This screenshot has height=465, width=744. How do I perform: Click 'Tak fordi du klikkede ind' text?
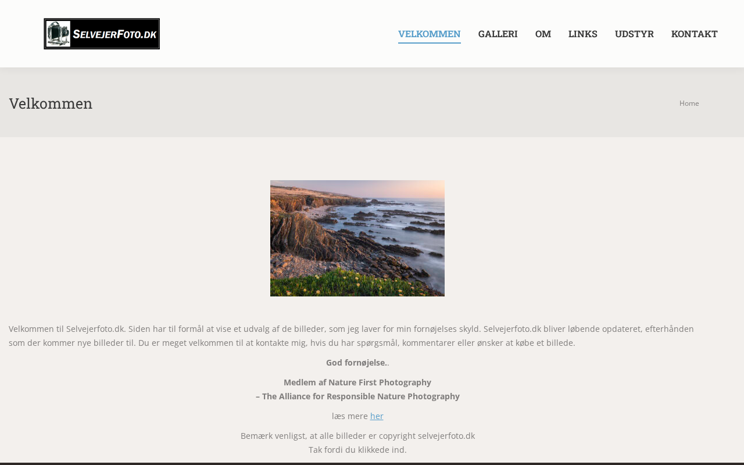point(357,450)
